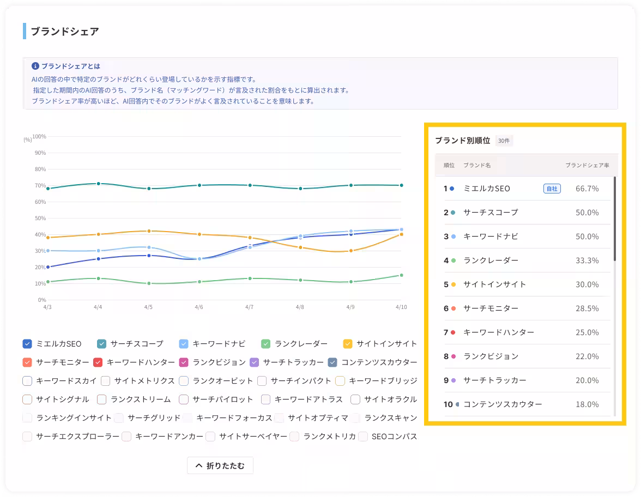
Task: Enable the ランクオービット checkbox
Action: click(x=184, y=381)
